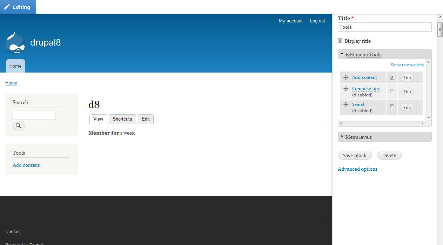The width and height of the screenshot is (443, 245).
Task: Open the Edit tab on the d8 page
Action: 146,119
